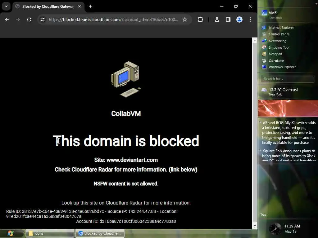Open the dBrand ROG Ally Killswitch headline
This screenshot has width=318, height=238.
[x=288, y=133]
